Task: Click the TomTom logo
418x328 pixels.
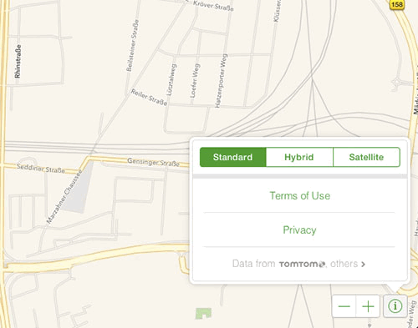Action: click(x=302, y=264)
